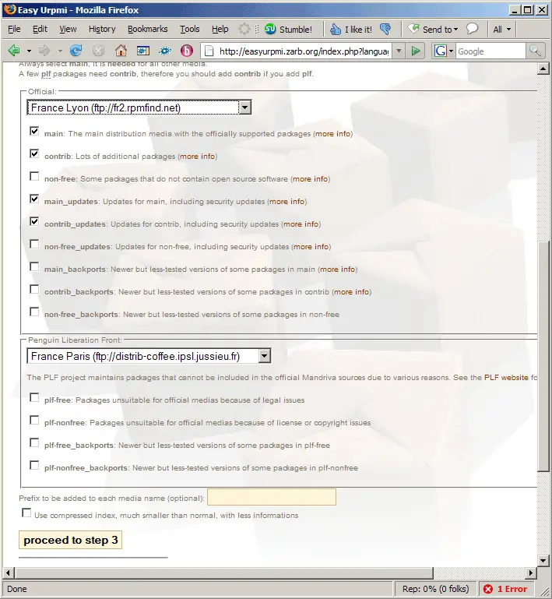This screenshot has width=552, height=599.
Task: Check the plf-nonfree_backports checkbox
Action: pyautogui.click(x=34, y=465)
